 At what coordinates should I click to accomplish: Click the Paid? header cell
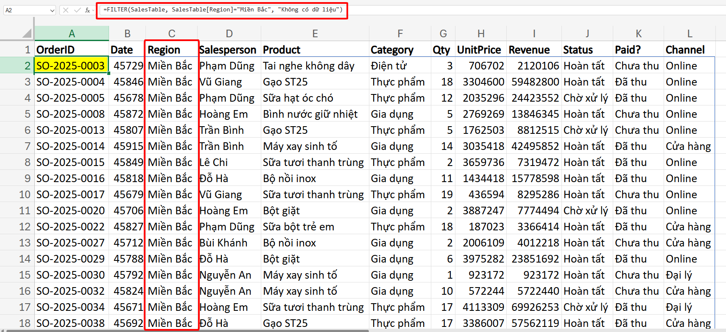click(x=639, y=50)
